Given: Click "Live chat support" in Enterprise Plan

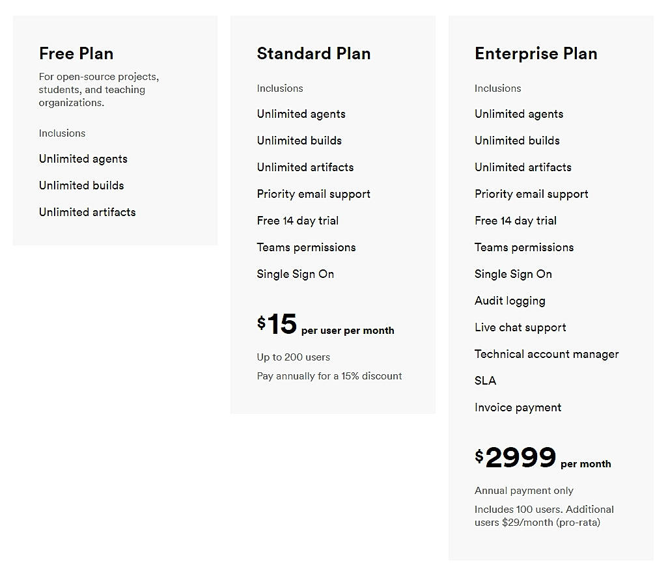Looking at the screenshot, I should click(520, 327).
